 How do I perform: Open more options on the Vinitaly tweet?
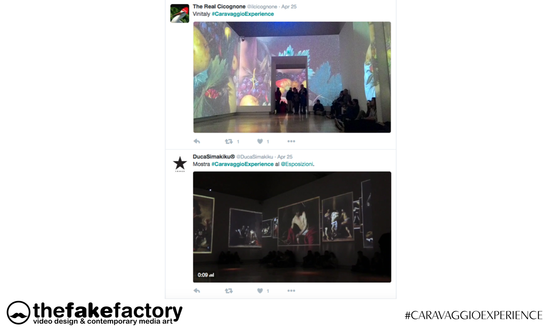(291, 141)
